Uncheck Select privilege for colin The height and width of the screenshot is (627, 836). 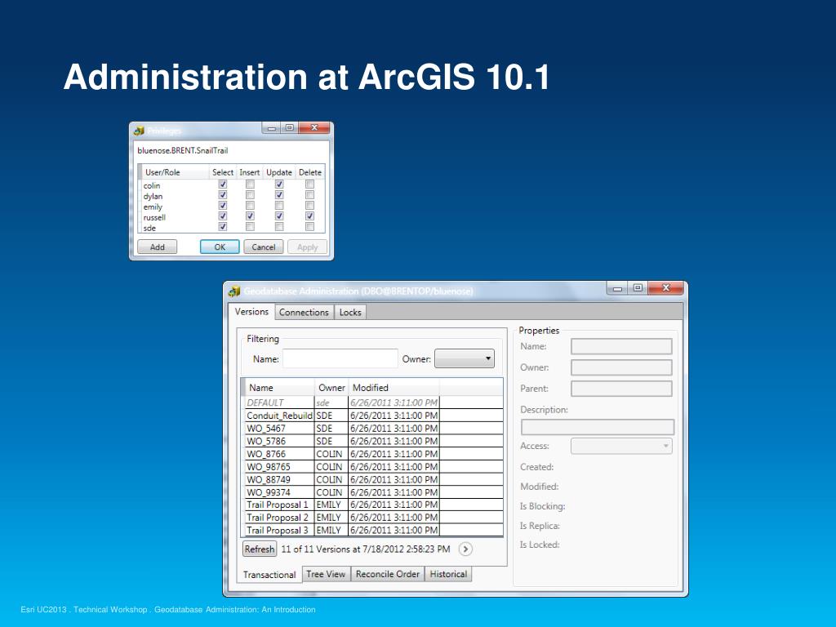[223, 185]
